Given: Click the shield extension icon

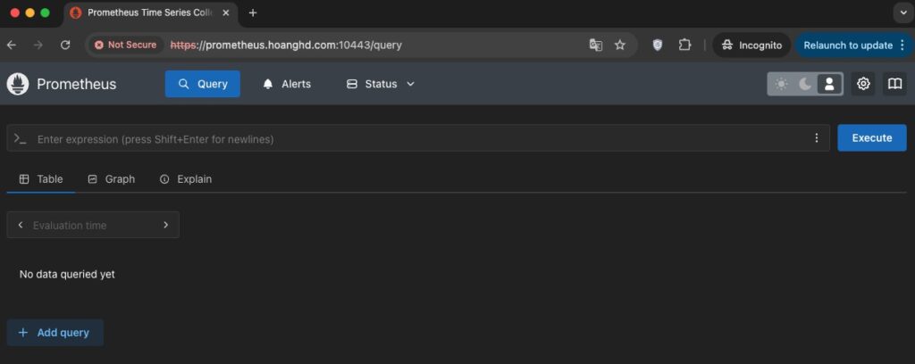Looking at the screenshot, I should 657,45.
